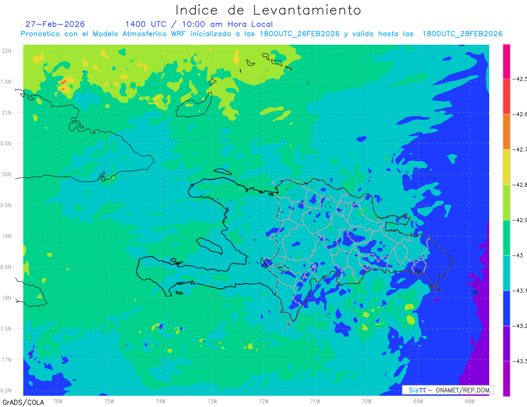Click the '-42.9' legend value

tap(520, 220)
